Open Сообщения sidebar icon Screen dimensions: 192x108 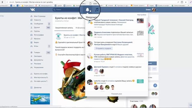[31, 24]
